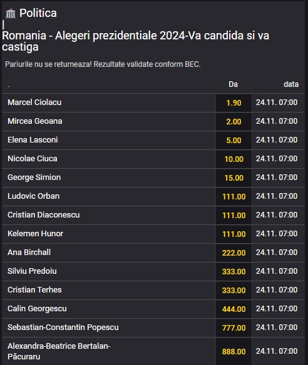Pick Silviu Predoiu odds 333.00

tap(234, 272)
